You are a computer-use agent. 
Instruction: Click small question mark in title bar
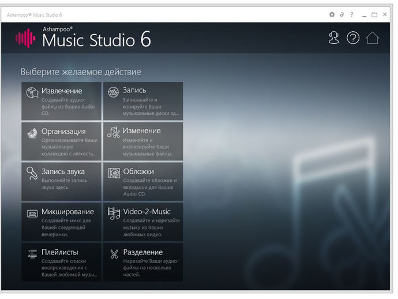(352, 14)
